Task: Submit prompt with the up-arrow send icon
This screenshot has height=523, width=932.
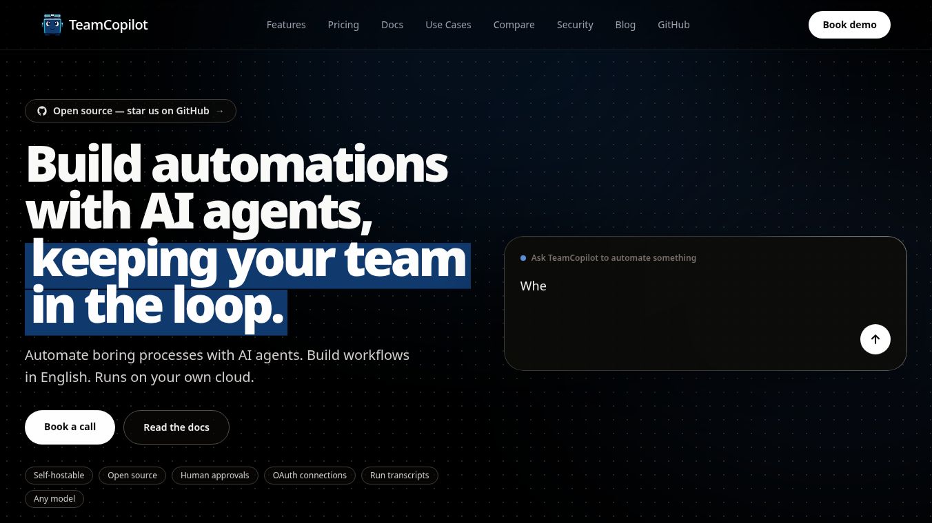Action: click(x=875, y=339)
